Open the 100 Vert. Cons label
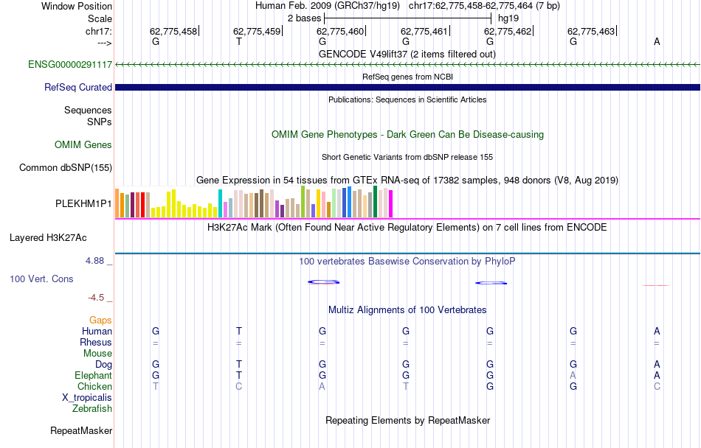The height and width of the screenshot is (448, 701). point(41,279)
